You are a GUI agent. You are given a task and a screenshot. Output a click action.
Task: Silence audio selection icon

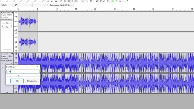tap(76, 1)
